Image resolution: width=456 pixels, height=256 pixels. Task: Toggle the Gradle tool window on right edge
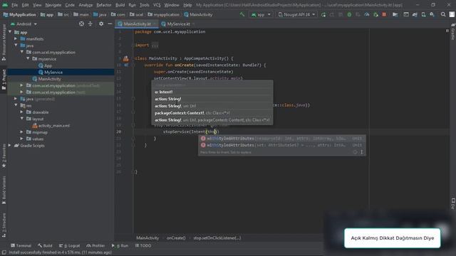(x=453, y=32)
